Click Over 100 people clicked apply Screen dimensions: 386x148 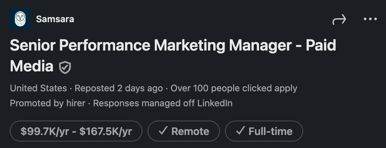(x=234, y=88)
